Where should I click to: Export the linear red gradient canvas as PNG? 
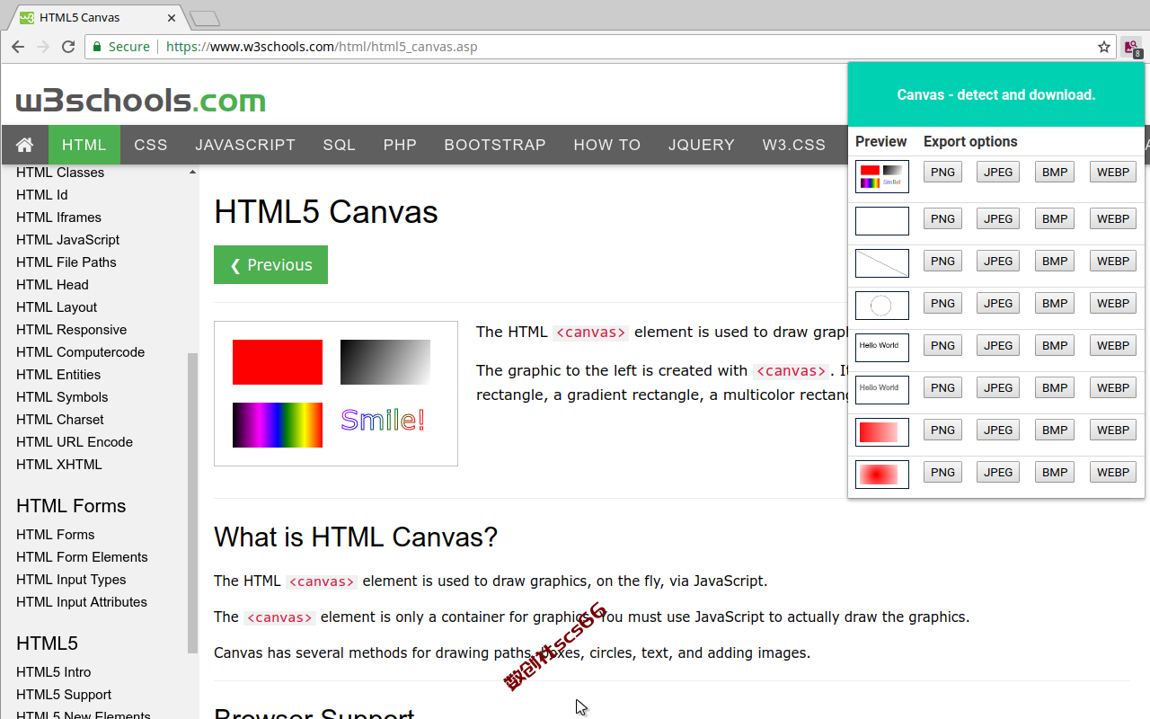click(x=942, y=430)
